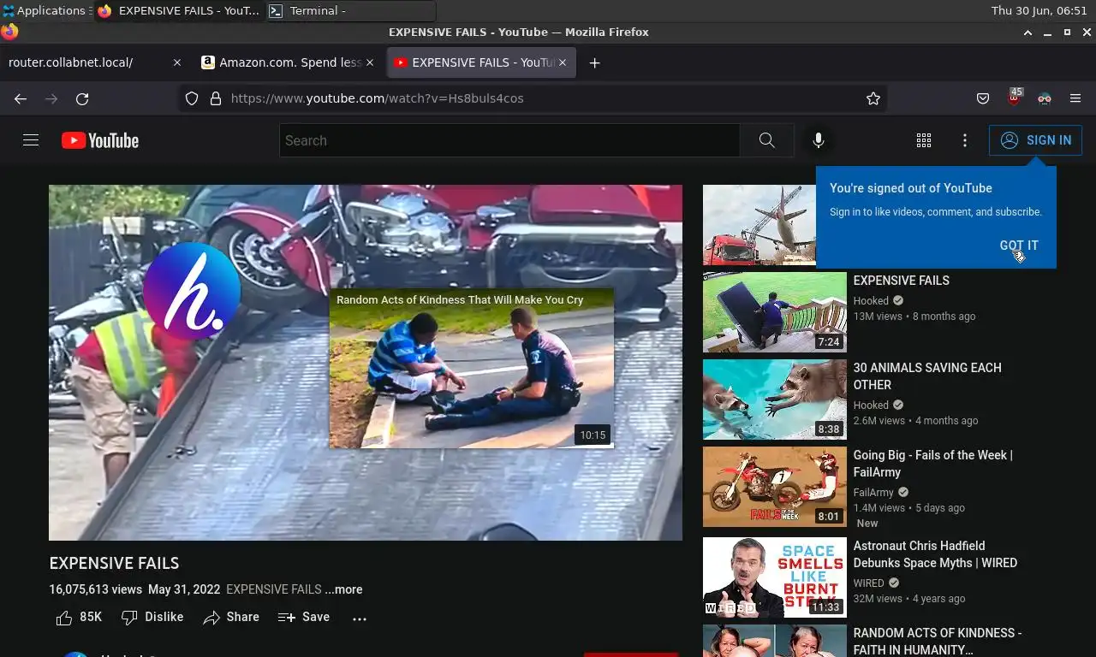Open the WIRED channel name

pos(868,583)
